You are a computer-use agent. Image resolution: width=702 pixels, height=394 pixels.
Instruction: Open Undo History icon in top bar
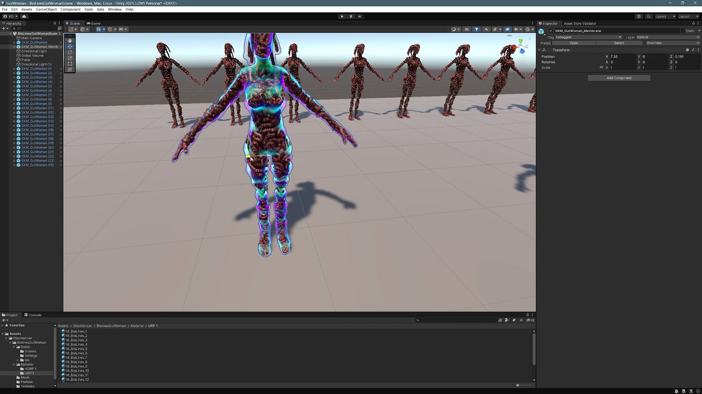(639, 16)
